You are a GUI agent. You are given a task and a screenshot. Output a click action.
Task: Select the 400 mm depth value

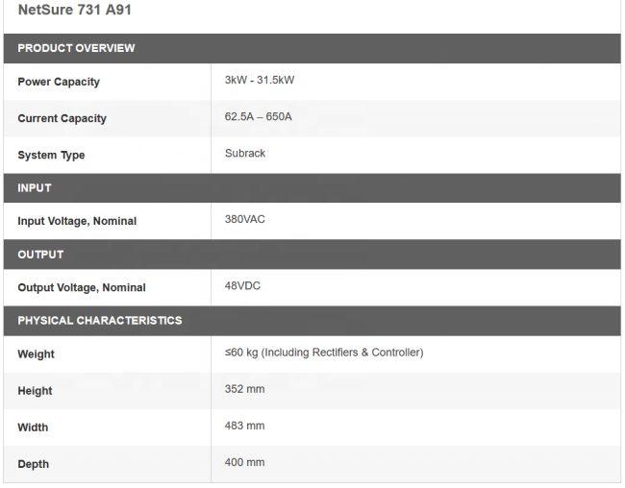244,462
